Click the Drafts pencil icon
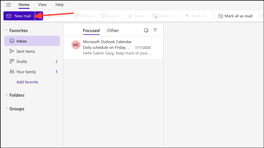 [12, 61]
